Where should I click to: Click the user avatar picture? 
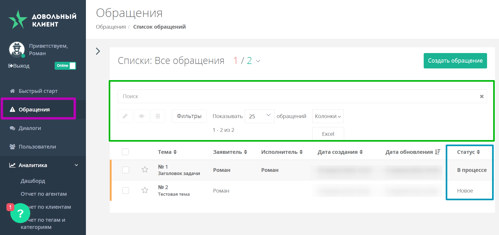[x=17, y=50]
